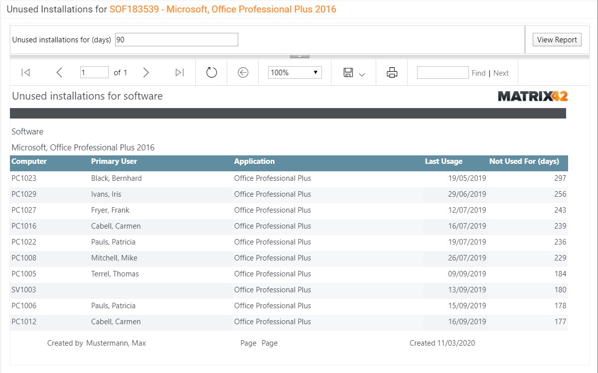Click the Next search result link
The width and height of the screenshot is (598, 373).
pos(501,73)
